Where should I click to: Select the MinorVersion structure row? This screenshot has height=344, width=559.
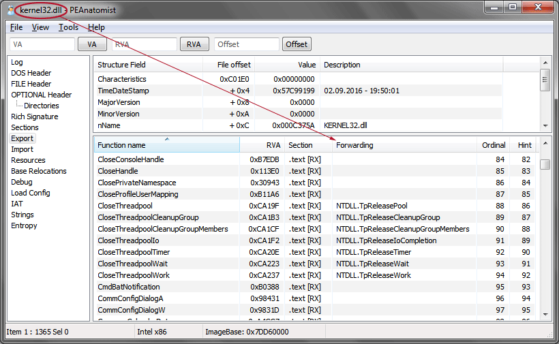pos(298,114)
